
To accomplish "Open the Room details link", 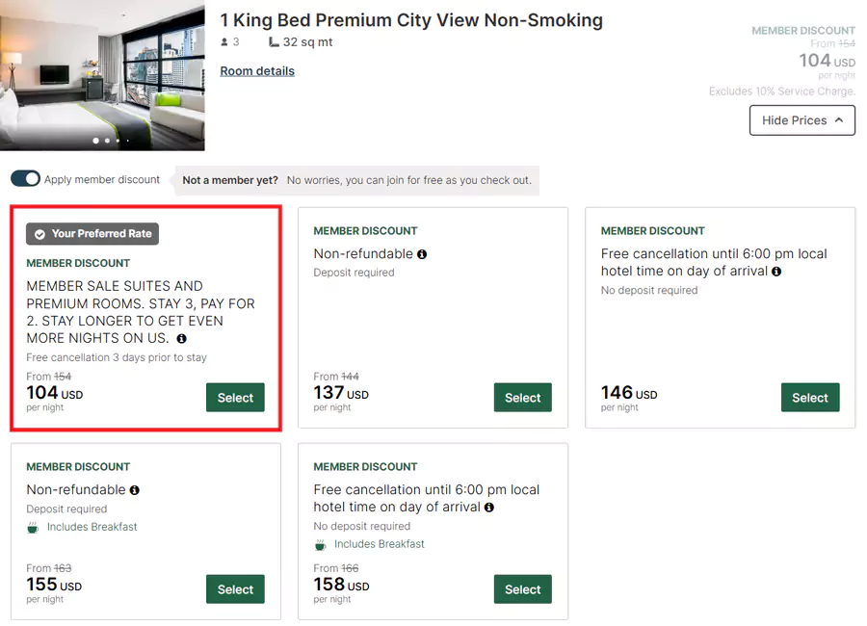I will (257, 71).
